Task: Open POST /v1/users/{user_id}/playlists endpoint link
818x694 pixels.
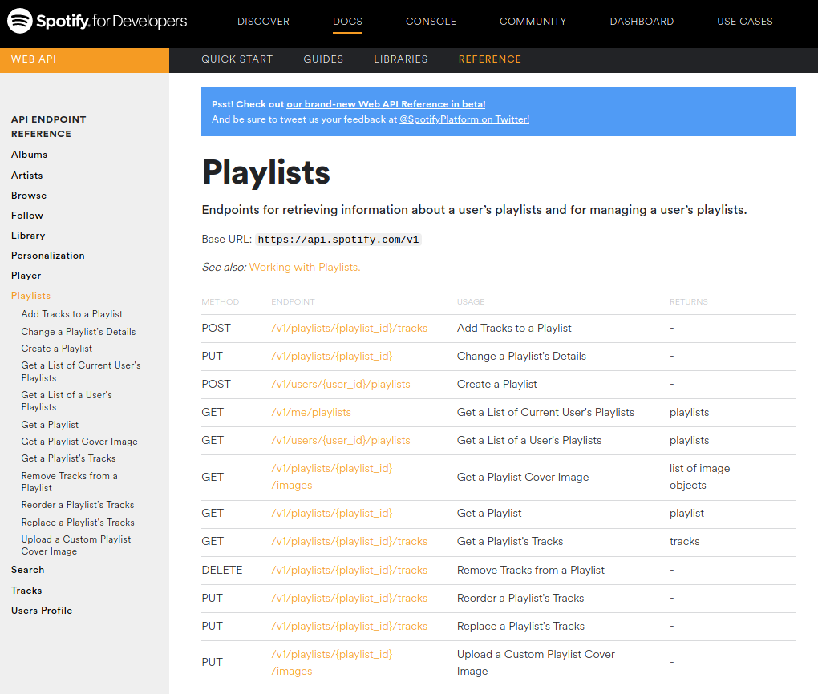Action: (341, 385)
